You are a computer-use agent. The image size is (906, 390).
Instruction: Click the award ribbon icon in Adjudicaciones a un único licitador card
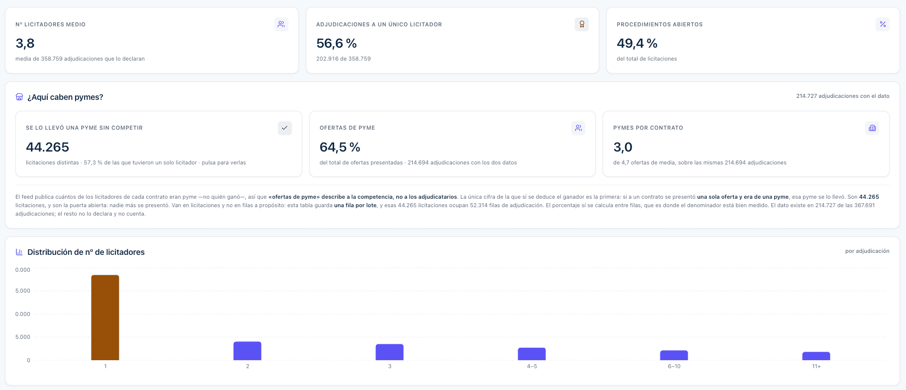[582, 24]
